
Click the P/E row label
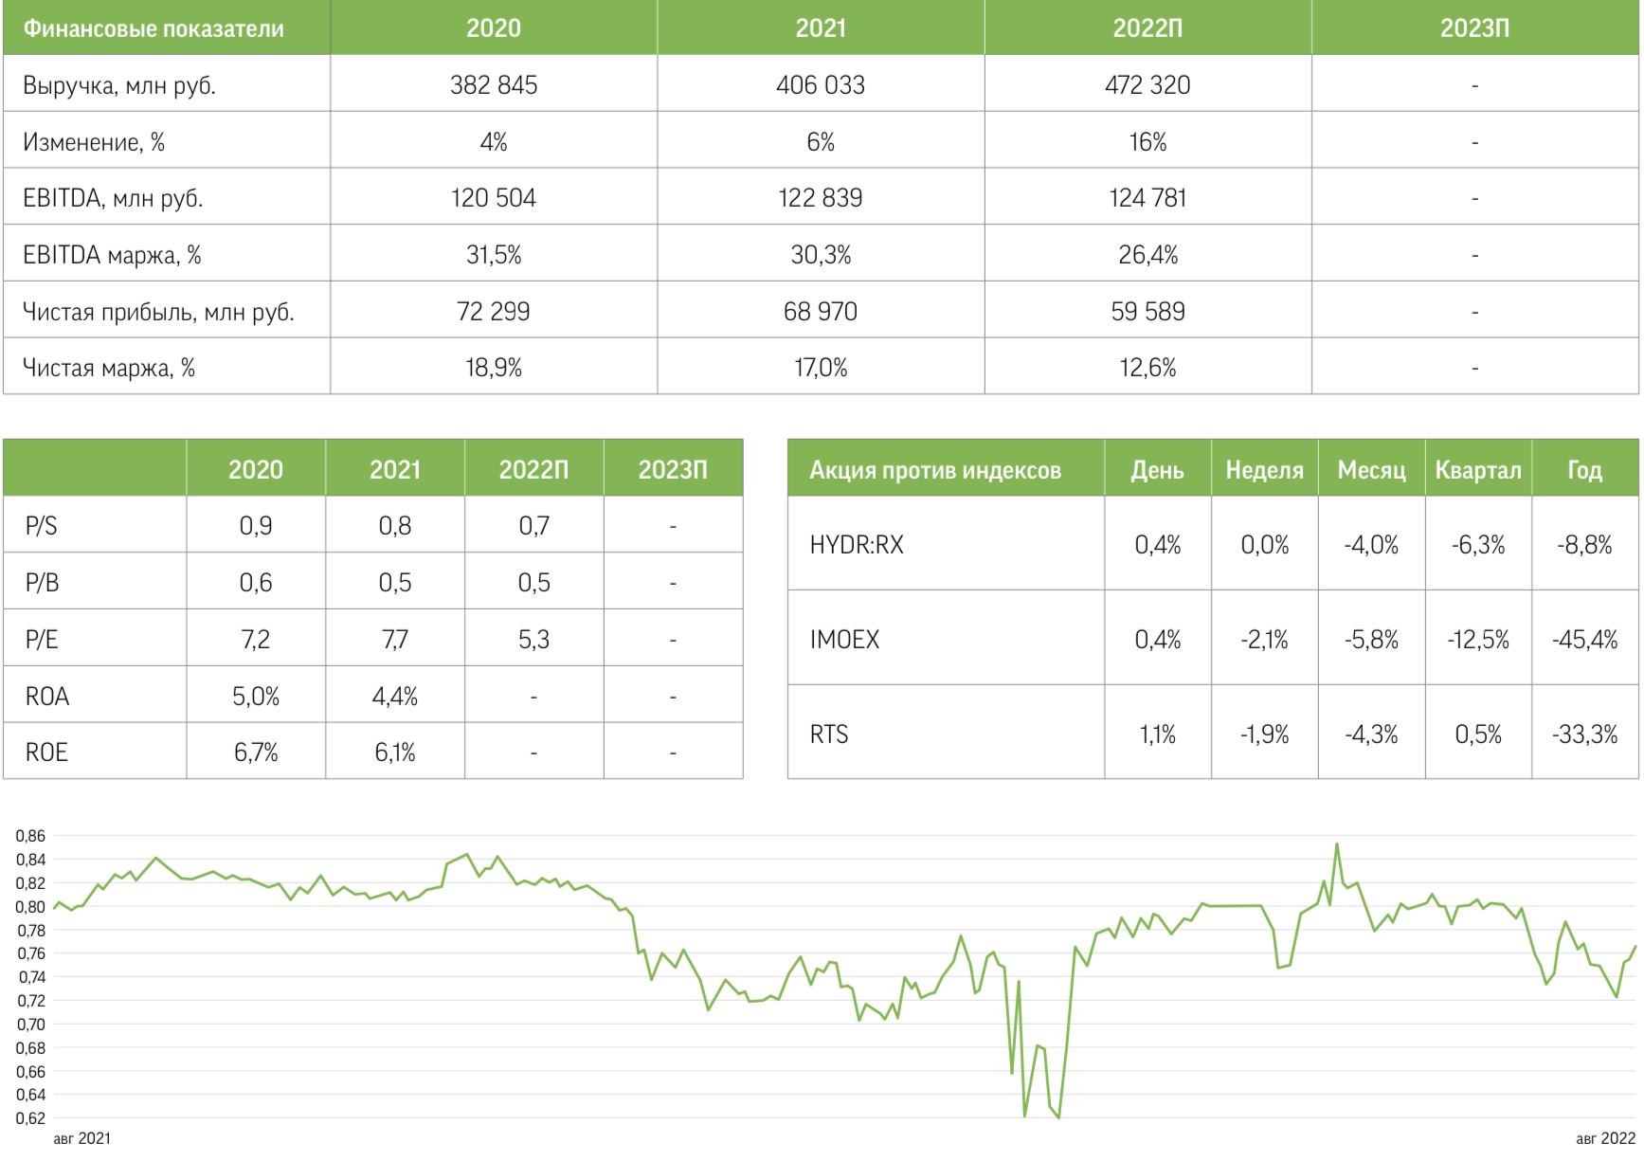(x=42, y=640)
